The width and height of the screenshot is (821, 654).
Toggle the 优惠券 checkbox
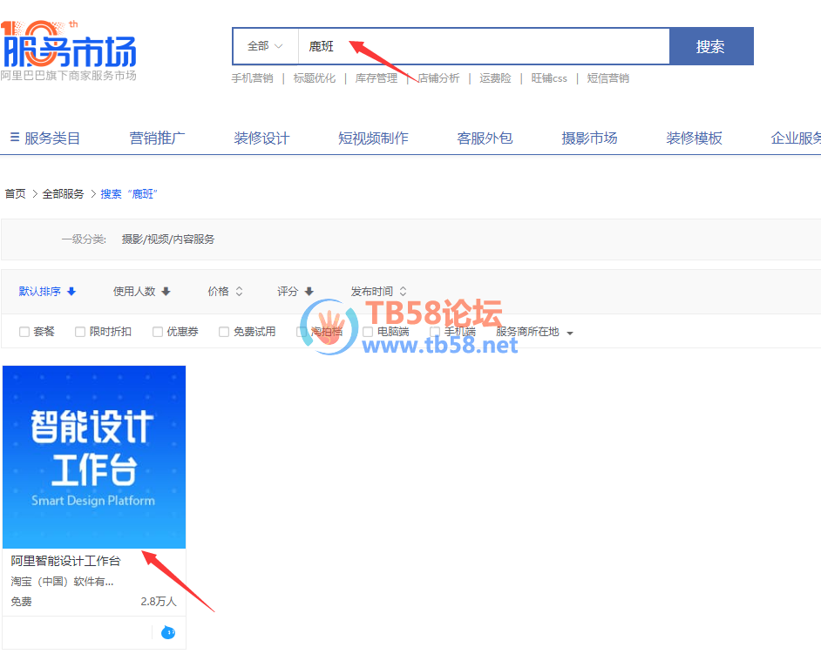click(x=158, y=332)
